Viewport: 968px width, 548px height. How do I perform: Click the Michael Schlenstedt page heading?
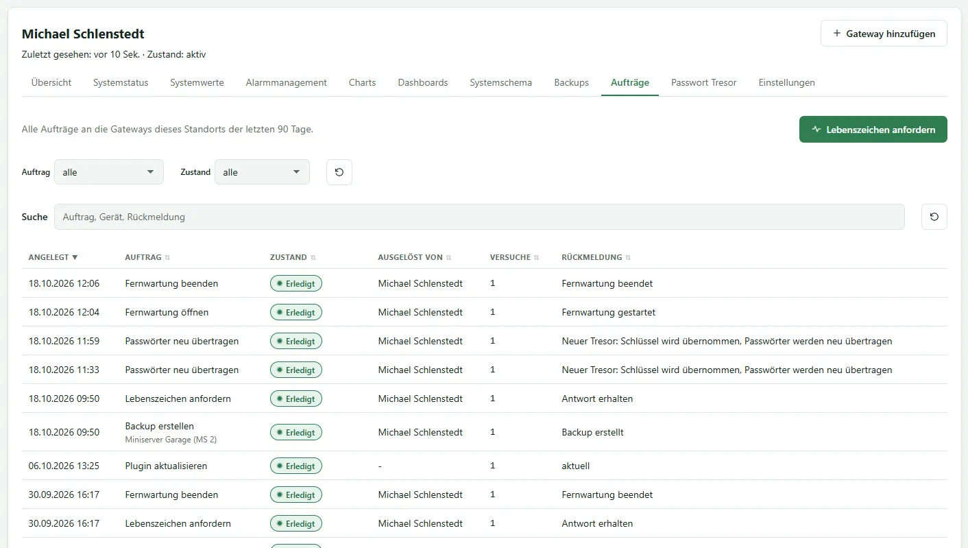pyautogui.click(x=83, y=34)
